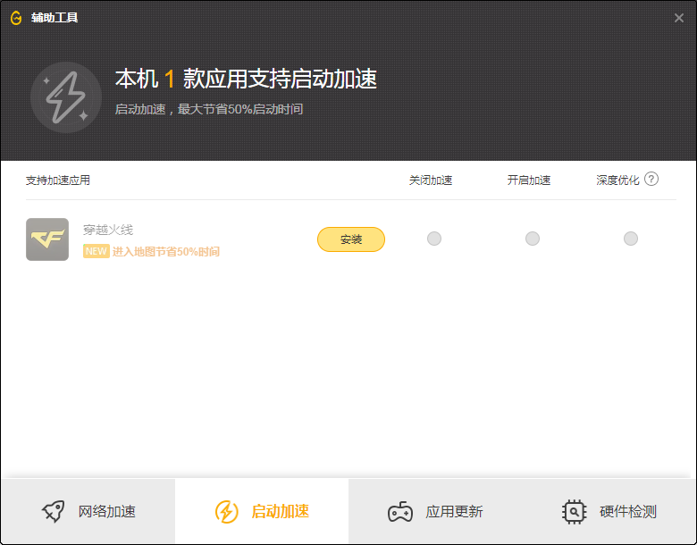Click the 启动加速，最大节省50%启动时间 subtitle
The height and width of the screenshot is (545, 697).
tap(209, 109)
